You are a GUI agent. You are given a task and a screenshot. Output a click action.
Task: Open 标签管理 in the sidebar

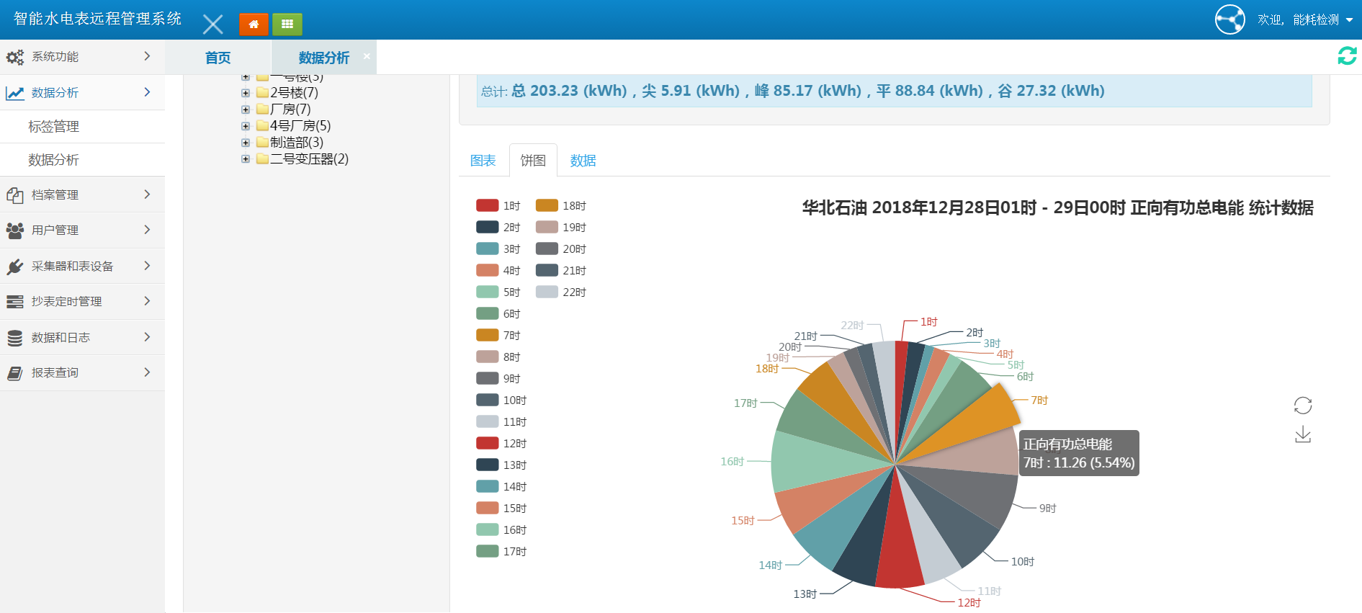click(x=54, y=127)
